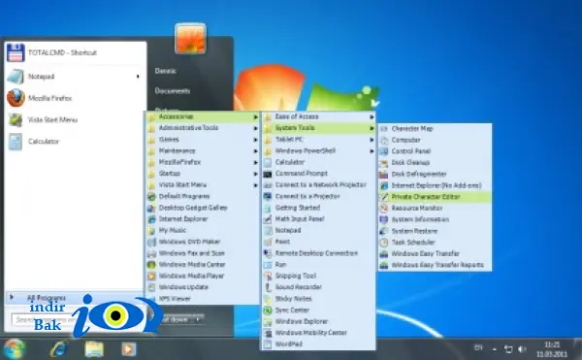582x360 pixels.
Task: Select System Tools in Accessories menu
Action: [x=319, y=128]
